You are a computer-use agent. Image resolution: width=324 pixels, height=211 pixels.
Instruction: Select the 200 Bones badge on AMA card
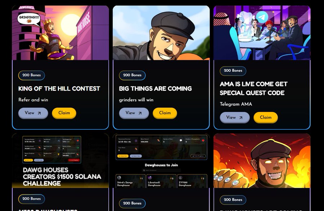pyautogui.click(x=233, y=71)
